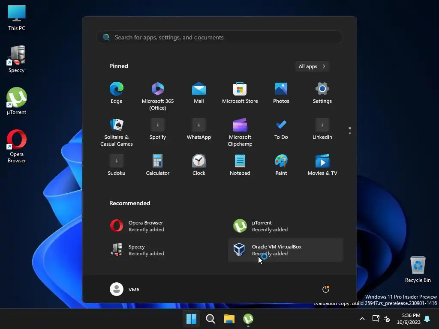Open recommended Opera Browser item

pyautogui.click(x=162, y=226)
